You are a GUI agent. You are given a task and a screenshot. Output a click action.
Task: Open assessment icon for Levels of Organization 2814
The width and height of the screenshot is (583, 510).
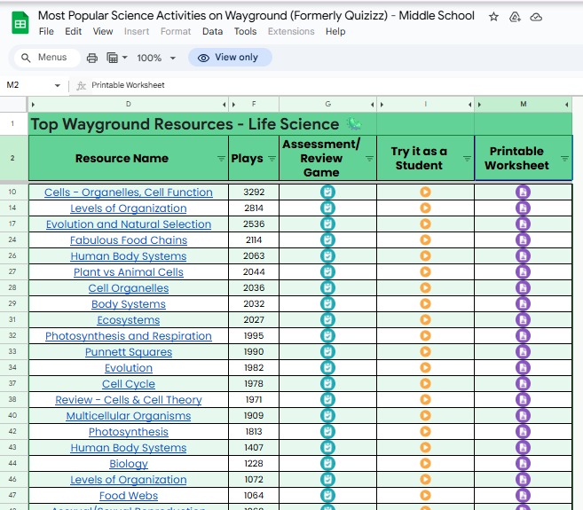327,208
